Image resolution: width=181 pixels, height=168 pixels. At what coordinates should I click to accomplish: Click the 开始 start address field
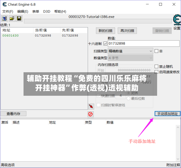pos(129,70)
